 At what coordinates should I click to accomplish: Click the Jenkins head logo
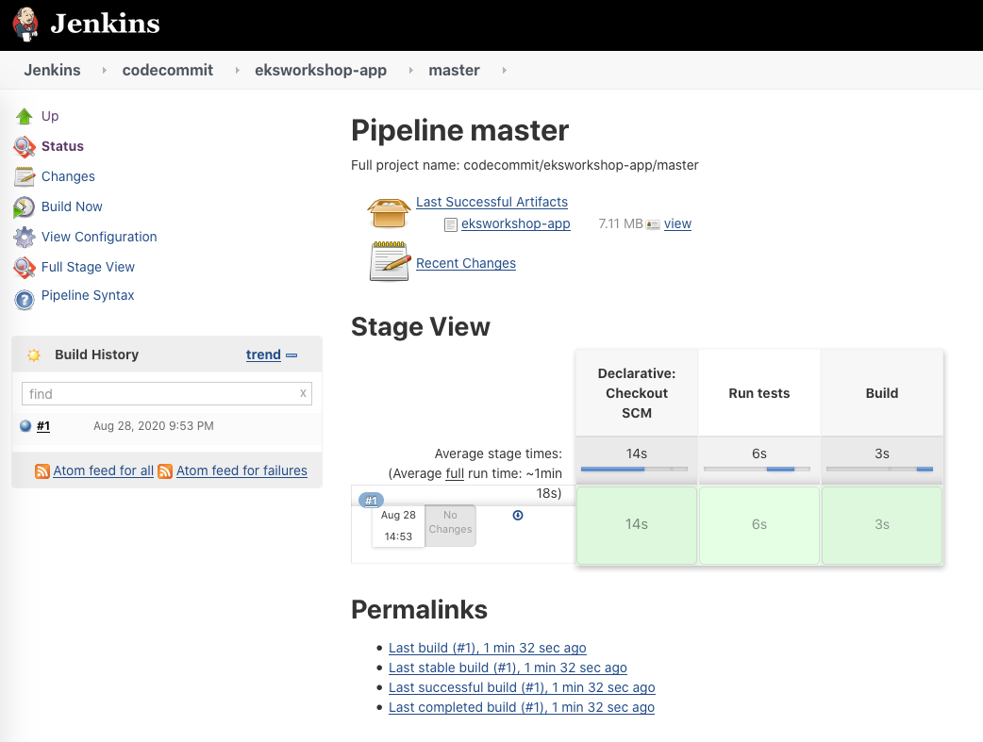point(25,25)
